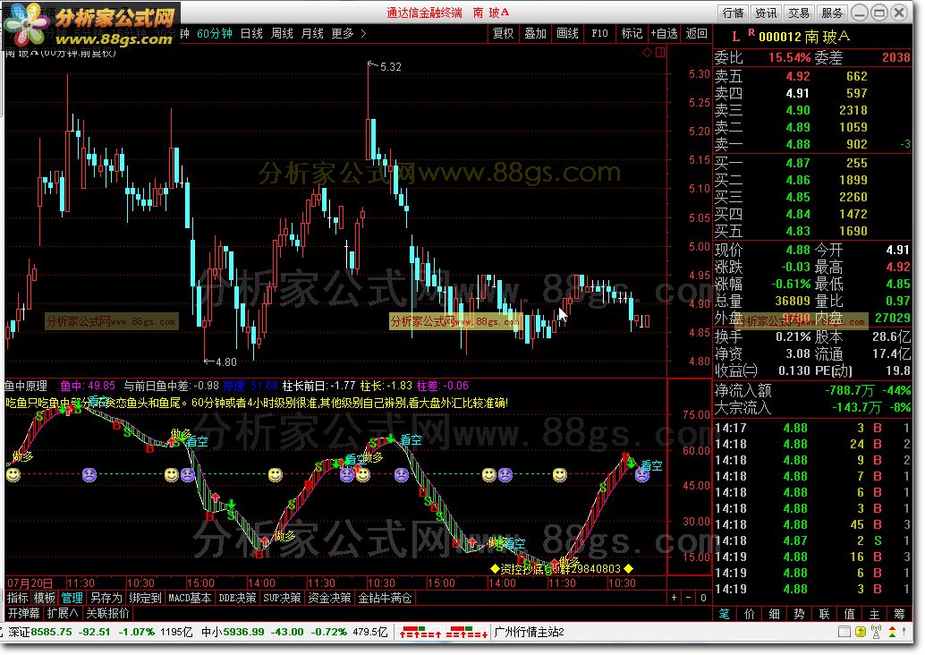Select the 笔 tick tab

[x=725, y=614]
